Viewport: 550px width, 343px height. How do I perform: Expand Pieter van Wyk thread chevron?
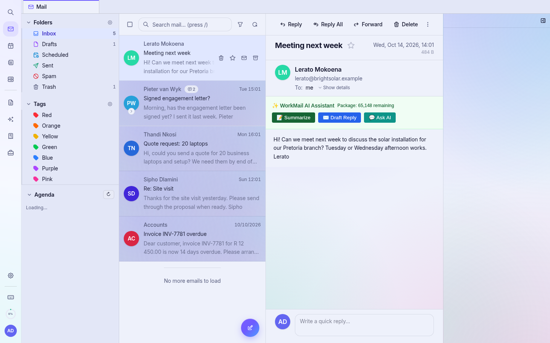[131, 111]
